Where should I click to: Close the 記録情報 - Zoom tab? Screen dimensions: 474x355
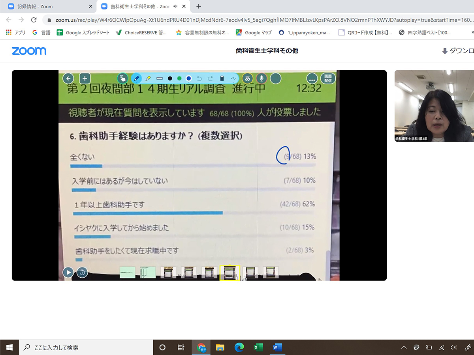pos(90,6)
